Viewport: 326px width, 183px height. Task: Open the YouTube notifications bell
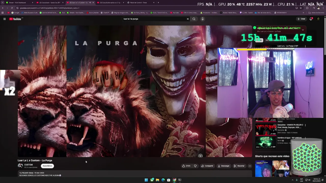(x=311, y=19)
